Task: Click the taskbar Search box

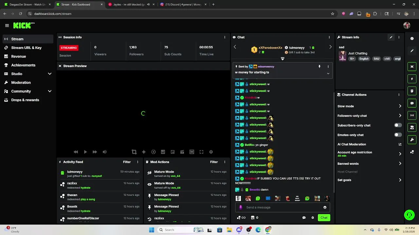Action: tap(181, 230)
